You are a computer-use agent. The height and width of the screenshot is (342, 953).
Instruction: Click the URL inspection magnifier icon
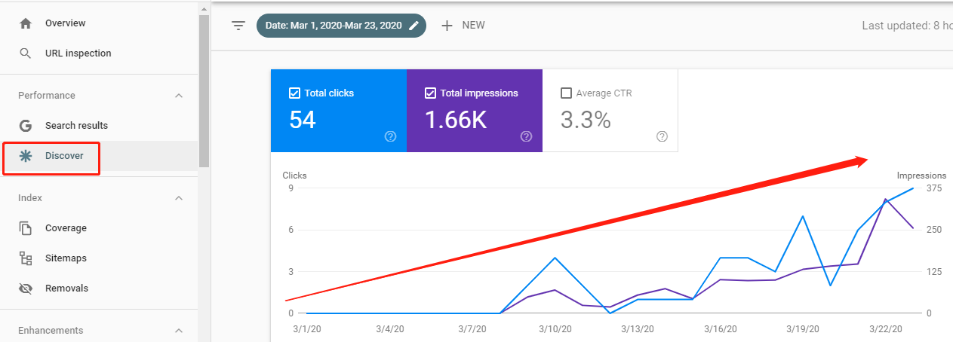(26, 53)
